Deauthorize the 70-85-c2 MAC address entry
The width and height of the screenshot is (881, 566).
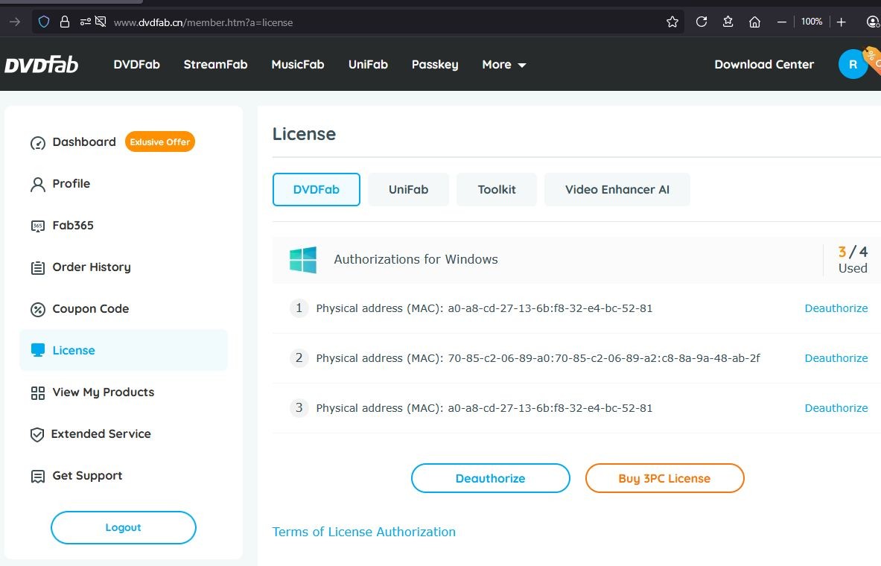836,358
